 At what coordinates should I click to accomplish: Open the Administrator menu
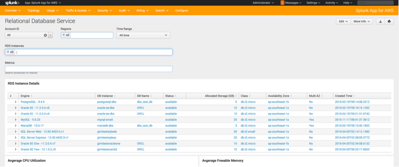[x=263, y=3]
